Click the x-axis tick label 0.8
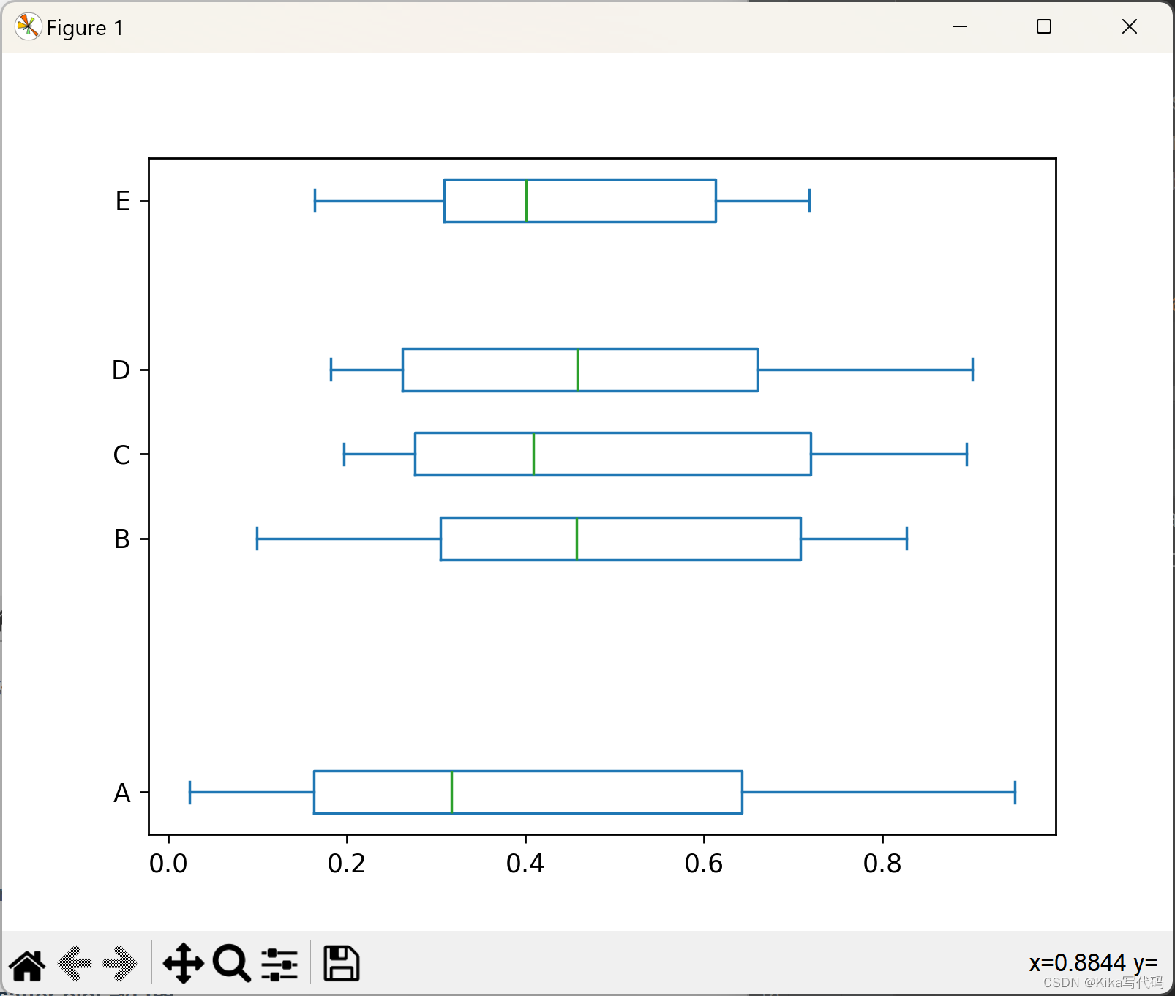 pos(882,864)
